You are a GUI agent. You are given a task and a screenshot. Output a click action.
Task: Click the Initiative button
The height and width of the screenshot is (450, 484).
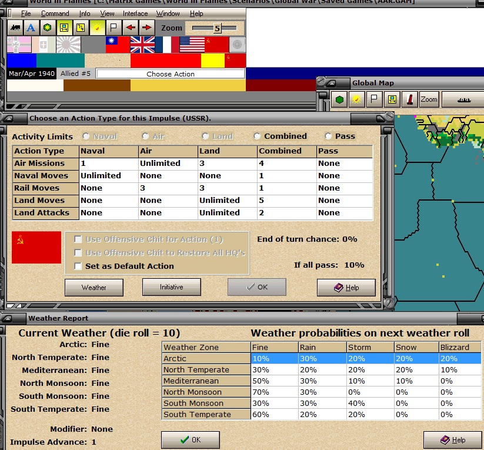pyautogui.click(x=172, y=287)
